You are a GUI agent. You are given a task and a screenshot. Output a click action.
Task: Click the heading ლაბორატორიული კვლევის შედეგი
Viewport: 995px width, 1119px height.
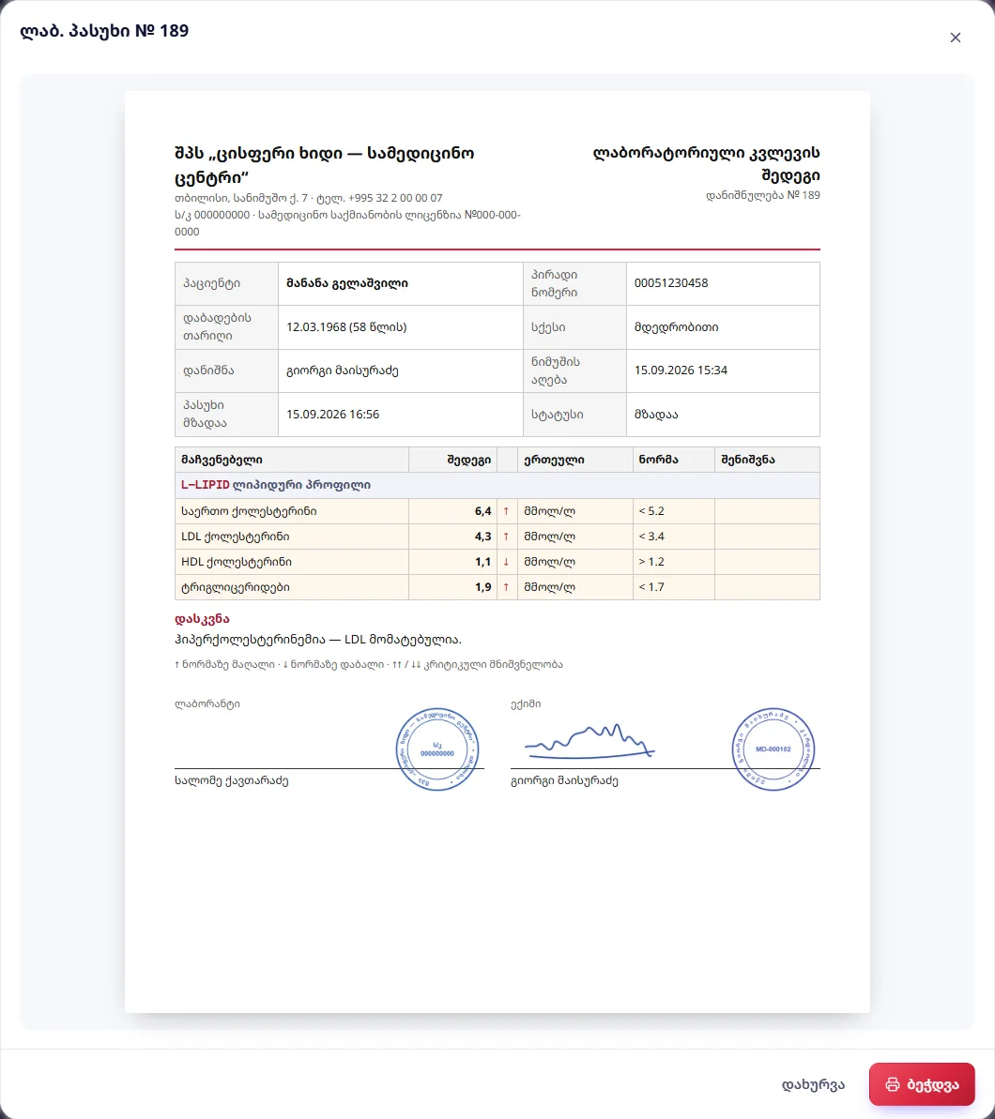pos(706,163)
